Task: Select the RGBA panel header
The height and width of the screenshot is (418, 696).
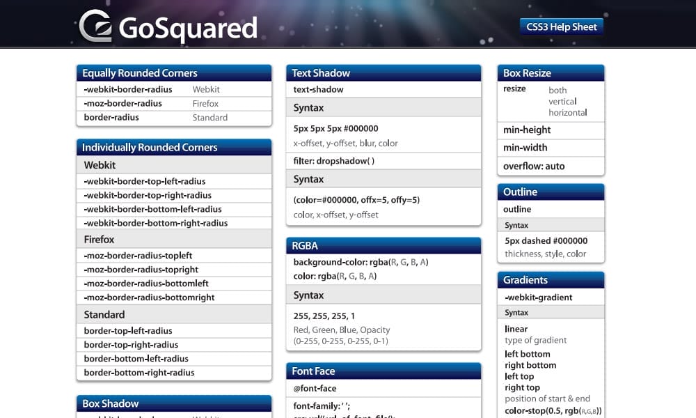Action: click(x=383, y=245)
